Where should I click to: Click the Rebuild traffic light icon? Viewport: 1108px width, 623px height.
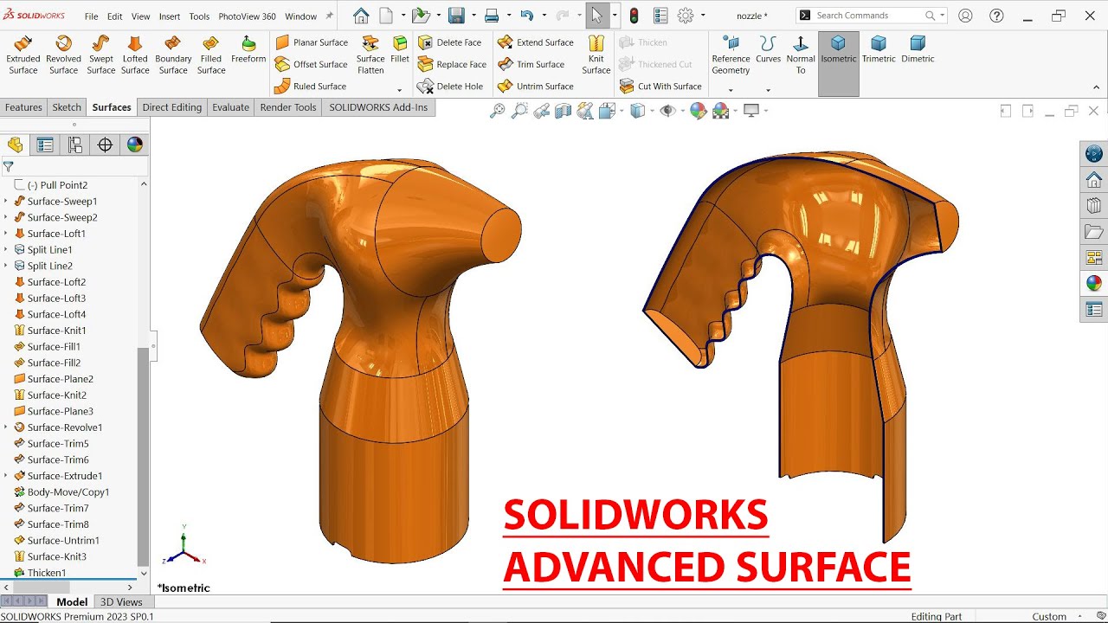tap(634, 16)
